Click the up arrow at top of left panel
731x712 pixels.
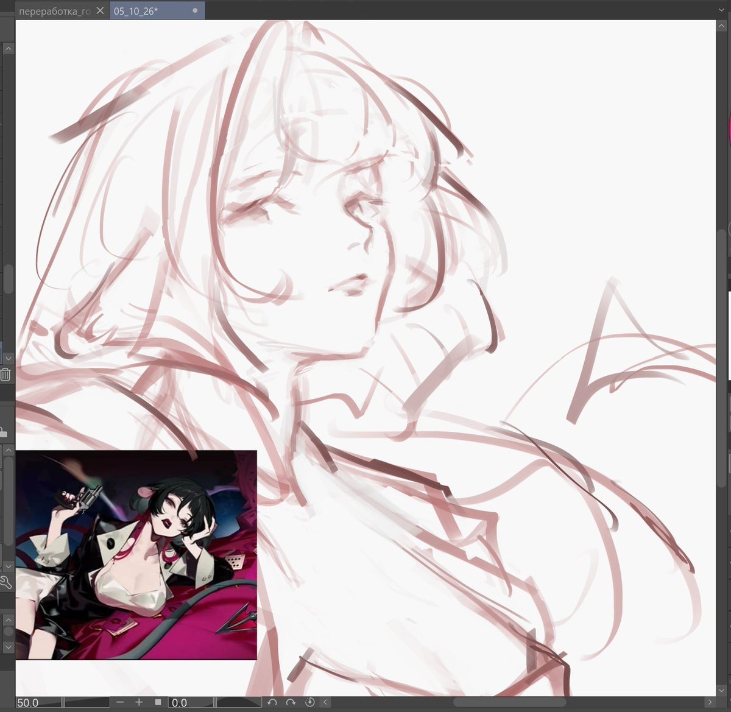(x=9, y=49)
